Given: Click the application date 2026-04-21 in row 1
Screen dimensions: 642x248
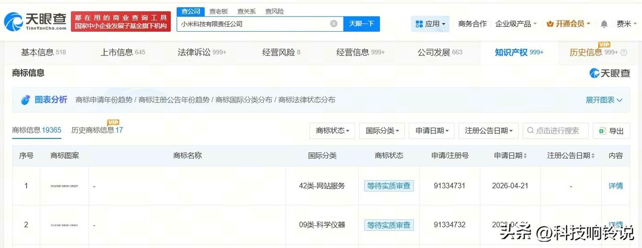Looking at the screenshot, I should coord(510,186).
